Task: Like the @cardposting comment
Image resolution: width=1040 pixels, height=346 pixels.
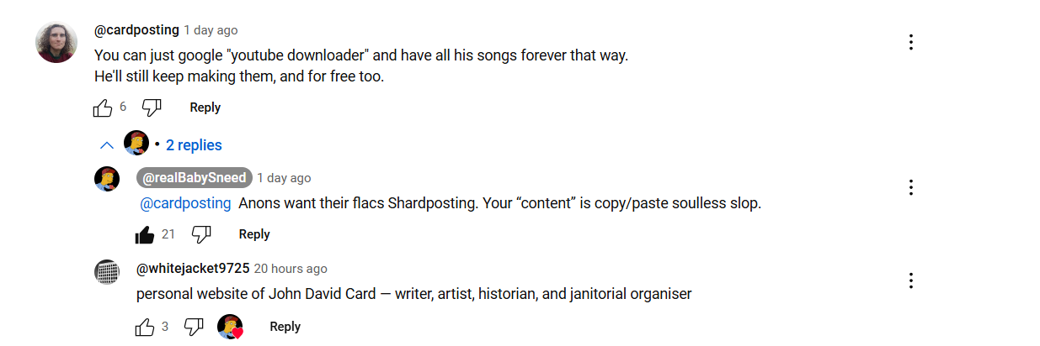Action: 103,107
